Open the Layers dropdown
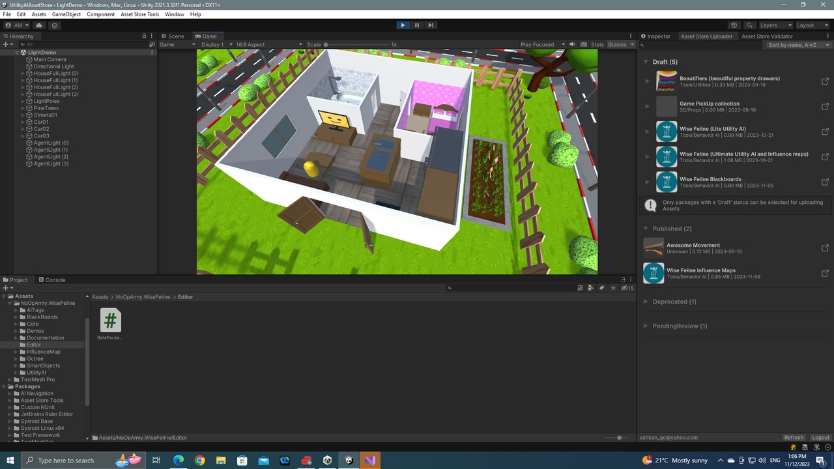The height and width of the screenshot is (469, 834). (775, 25)
